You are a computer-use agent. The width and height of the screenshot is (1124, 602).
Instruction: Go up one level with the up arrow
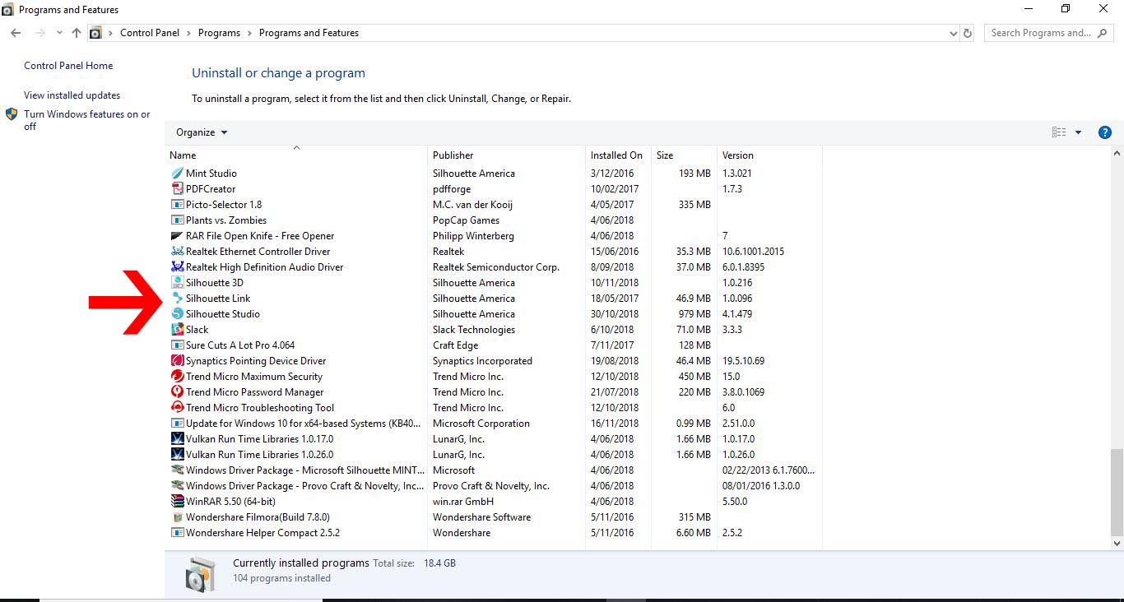click(77, 33)
